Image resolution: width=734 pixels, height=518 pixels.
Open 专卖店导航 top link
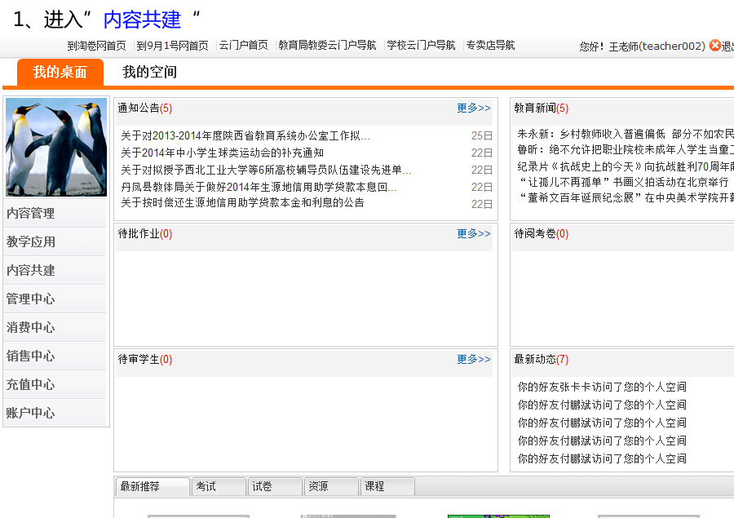490,46
